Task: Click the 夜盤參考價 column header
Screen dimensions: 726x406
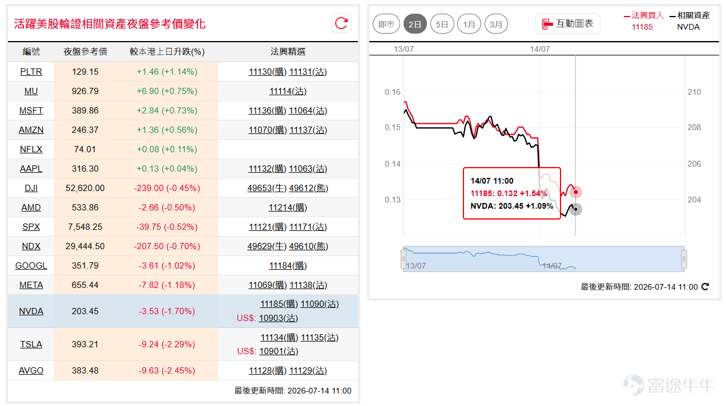Action: tap(85, 52)
